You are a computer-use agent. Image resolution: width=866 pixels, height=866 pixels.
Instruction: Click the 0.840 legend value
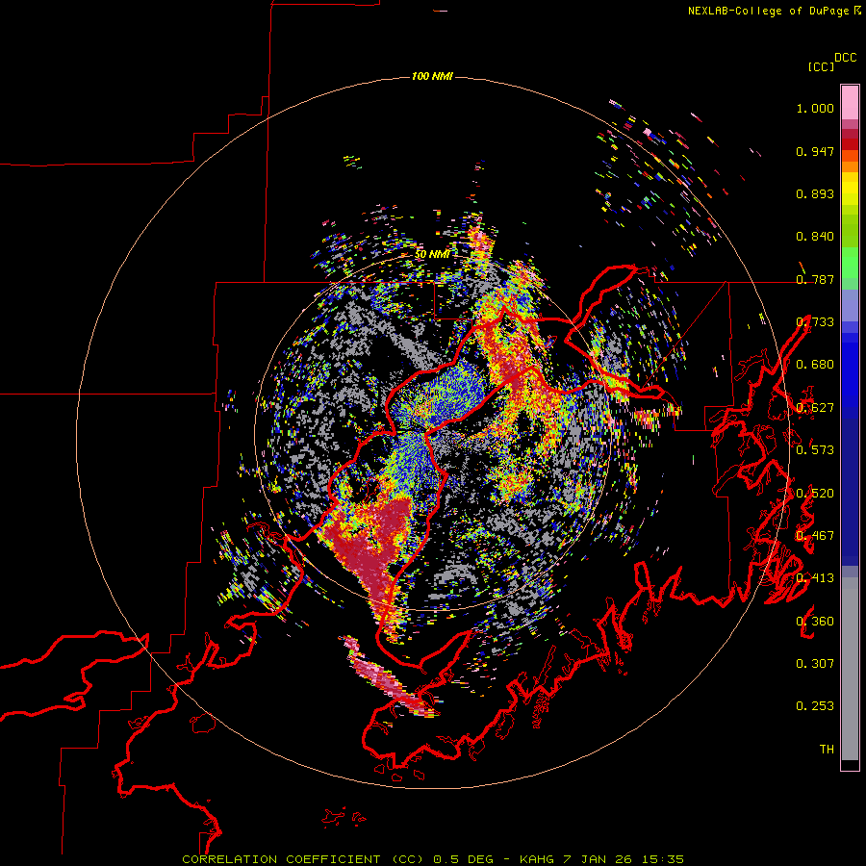[815, 237]
